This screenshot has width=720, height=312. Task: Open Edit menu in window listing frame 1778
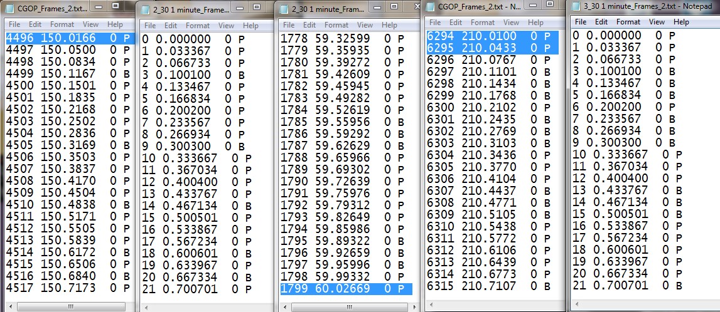[x=309, y=25]
